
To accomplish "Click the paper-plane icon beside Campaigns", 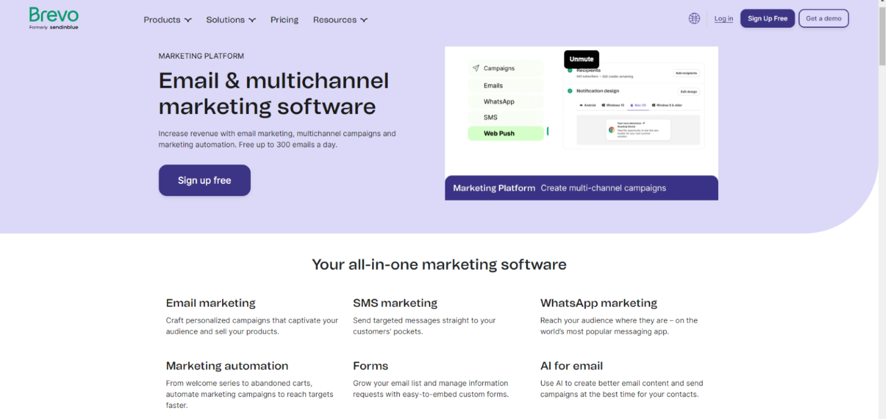I will point(476,68).
